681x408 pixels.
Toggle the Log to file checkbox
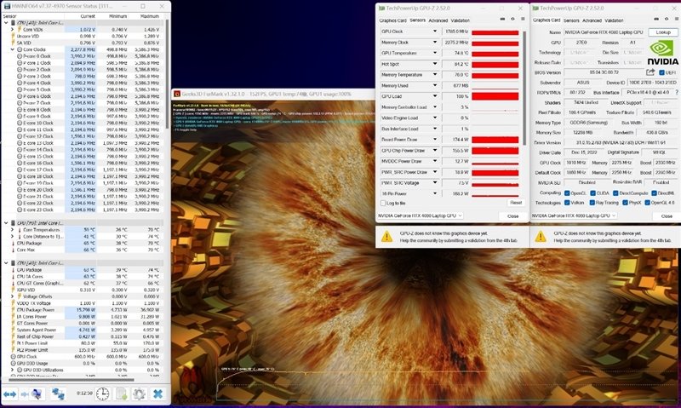(x=383, y=203)
